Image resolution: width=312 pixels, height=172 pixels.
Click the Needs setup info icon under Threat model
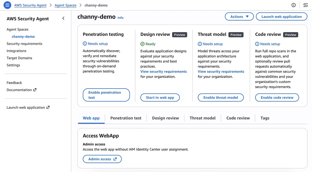pyautogui.click(x=200, y=44)
